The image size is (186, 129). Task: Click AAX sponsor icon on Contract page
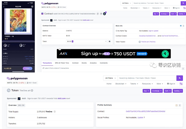tap(51, 20)
